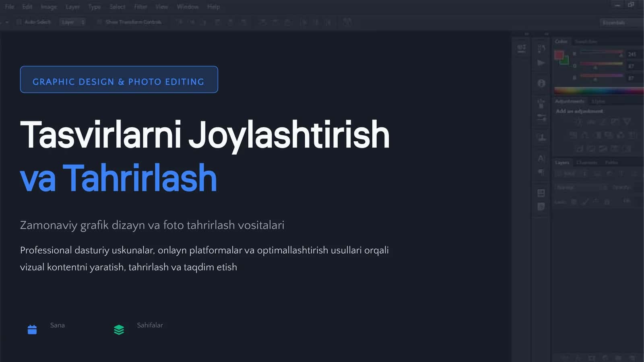This screenshot has height=362, width=644.
Task: Open the Layer dropdown in options bar
Action: point(72,22)
